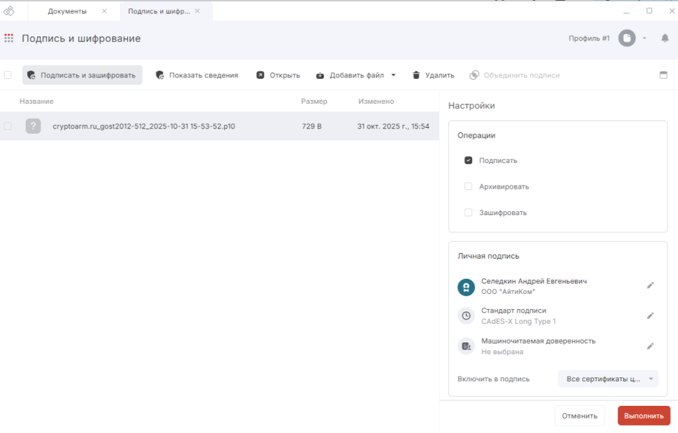Edit the Стандарт подписи setting

pyautogui.click(x=650, y=316)
